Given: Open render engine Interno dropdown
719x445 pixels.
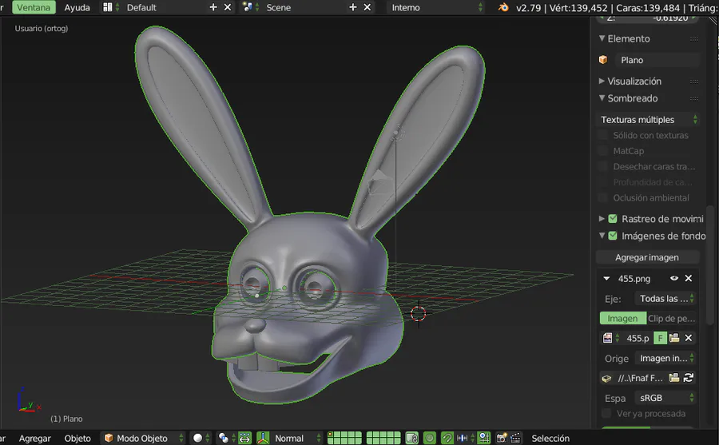Looking at the screenshot, I should (x=435, y=7).
